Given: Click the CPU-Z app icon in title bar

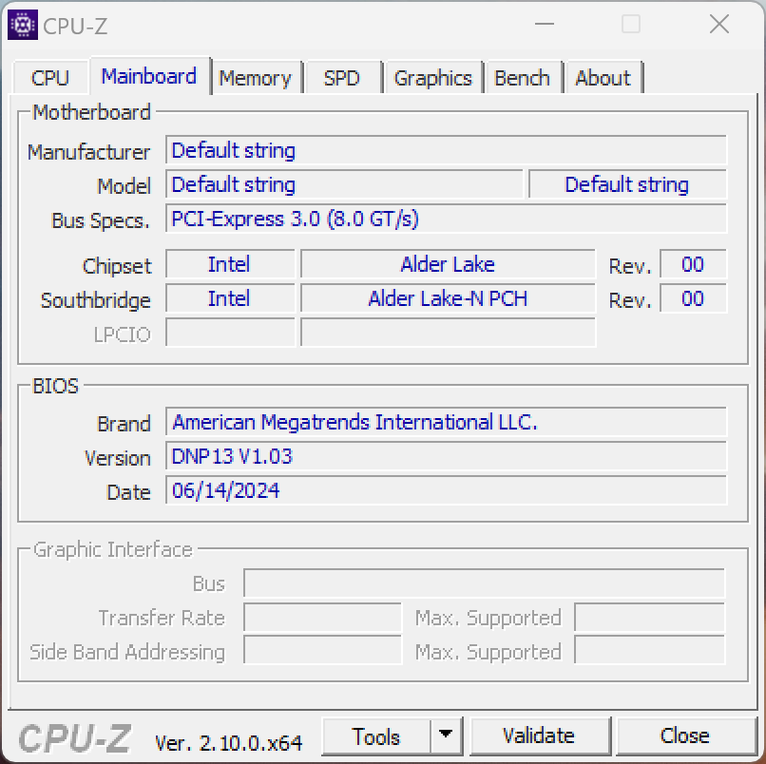Looking at the screenshot, I should tap(23, 25).
